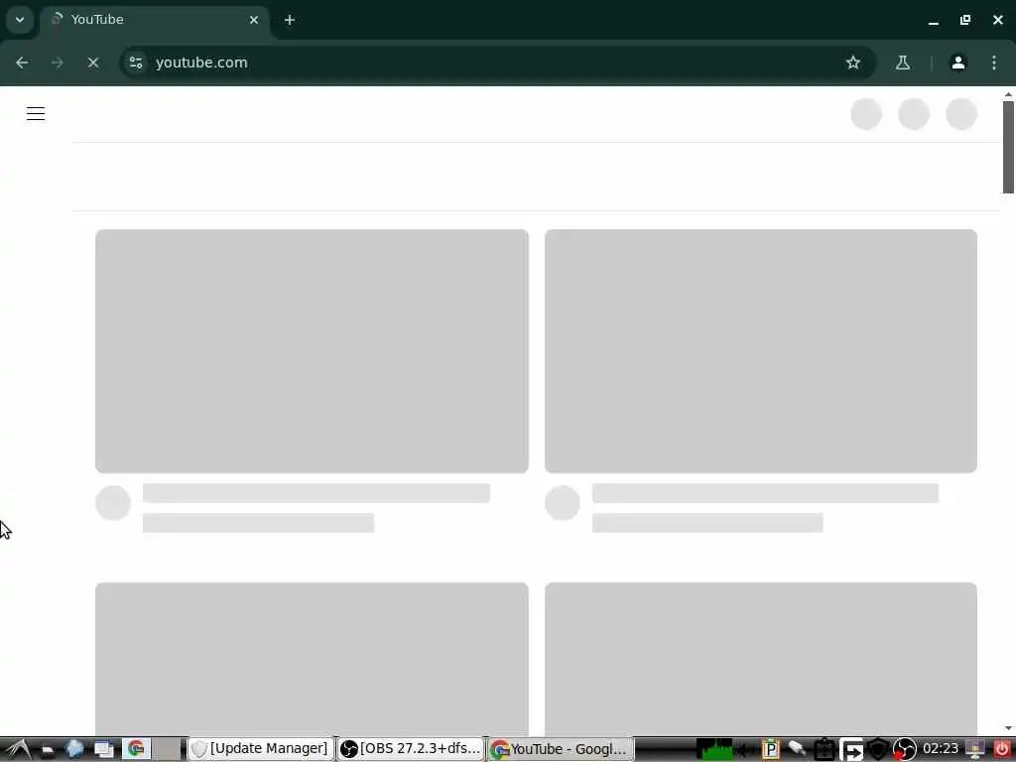Open the clock showing 02:23
Viewport: 1016px width, 762px height.
coord(941,749)
